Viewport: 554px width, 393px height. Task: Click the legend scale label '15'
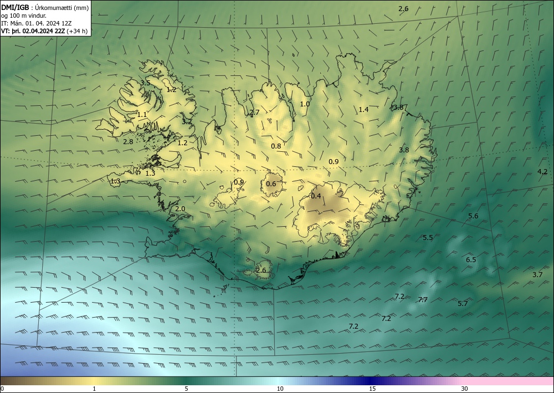click(x=372, y=389)
